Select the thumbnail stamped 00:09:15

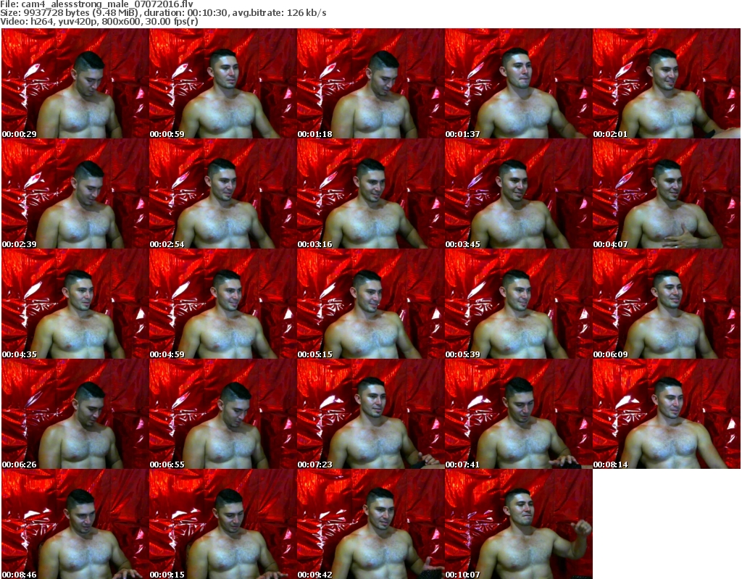tap(223, 524)
